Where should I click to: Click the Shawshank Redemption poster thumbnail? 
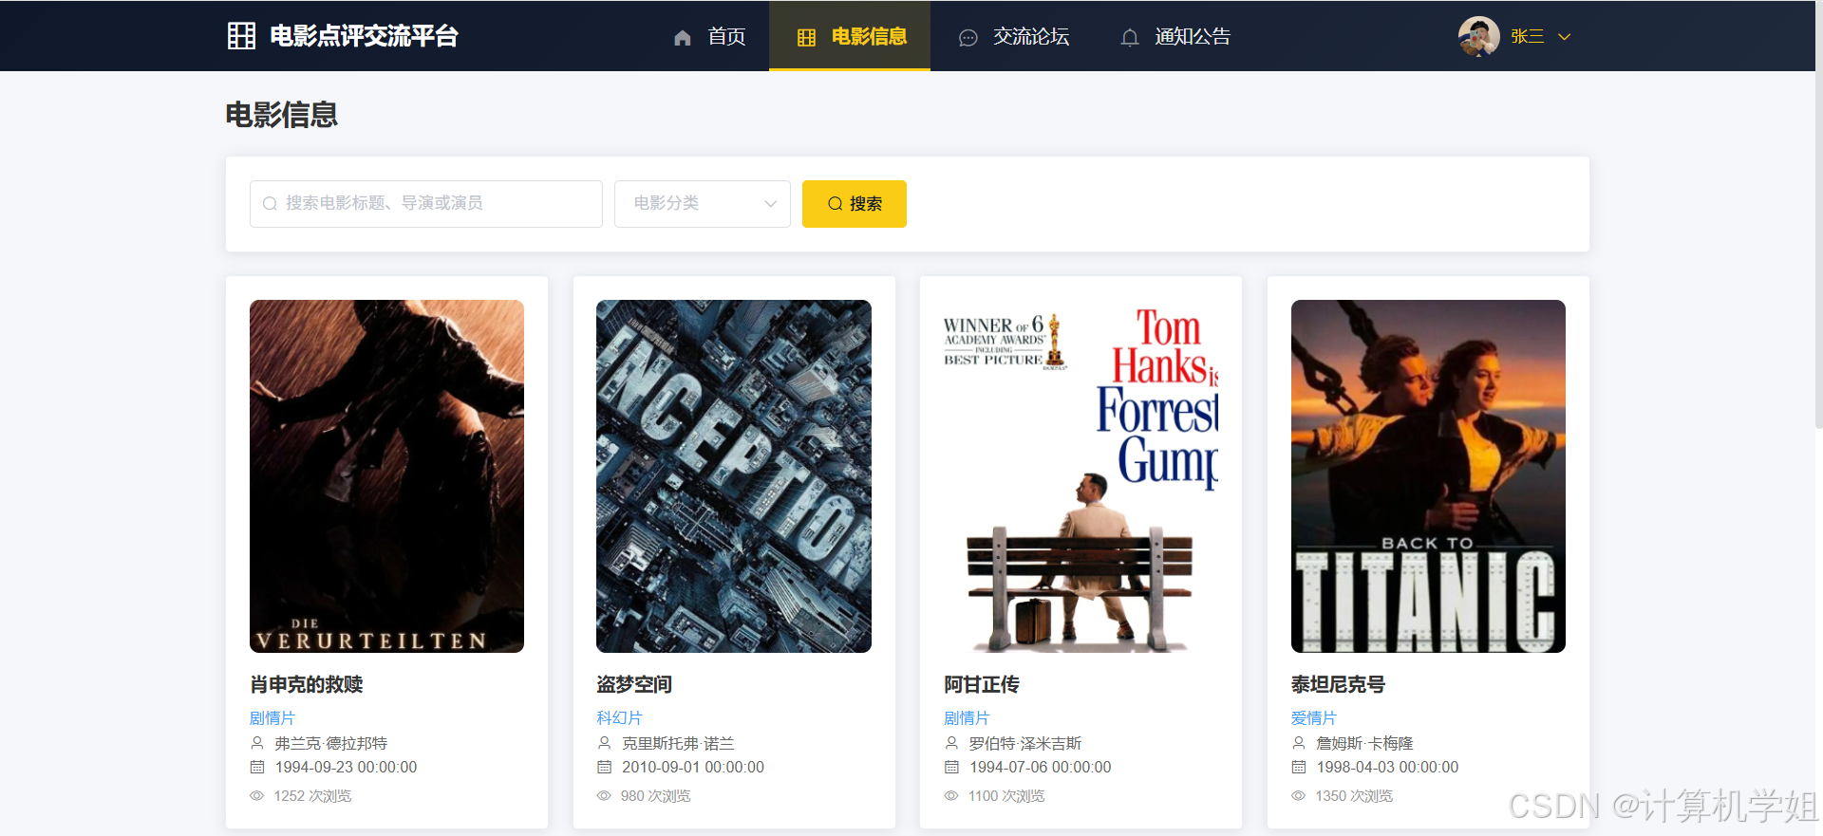tap(386, 476)
